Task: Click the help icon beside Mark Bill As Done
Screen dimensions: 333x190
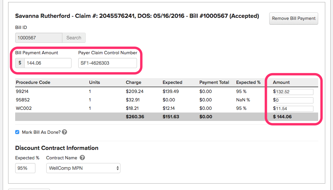Action: tap(64, 132)
